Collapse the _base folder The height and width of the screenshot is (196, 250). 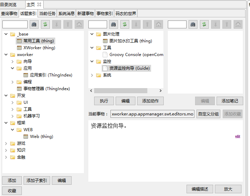pos(6,34)
